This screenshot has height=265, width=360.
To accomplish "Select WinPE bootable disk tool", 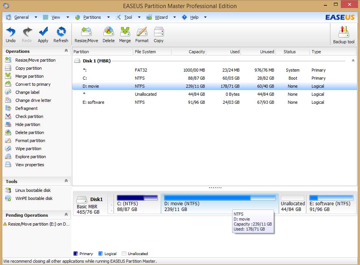I will point(33,198).
